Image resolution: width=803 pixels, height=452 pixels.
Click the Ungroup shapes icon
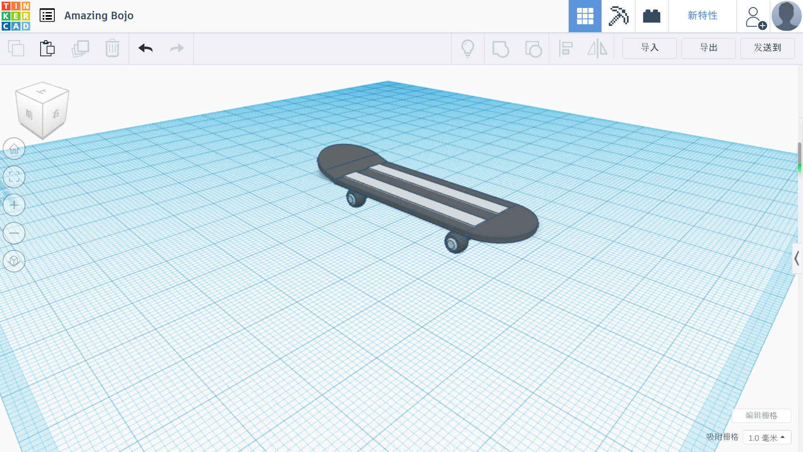533,49
